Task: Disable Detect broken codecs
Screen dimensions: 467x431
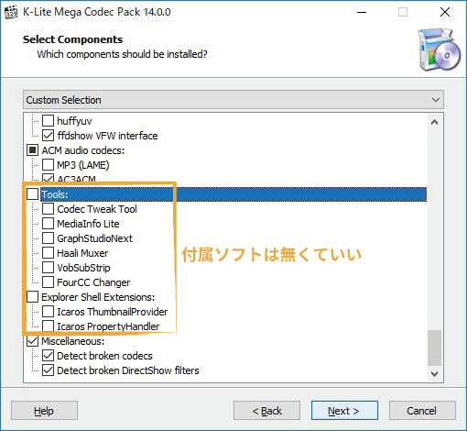Action: click(x=48, y=356)
